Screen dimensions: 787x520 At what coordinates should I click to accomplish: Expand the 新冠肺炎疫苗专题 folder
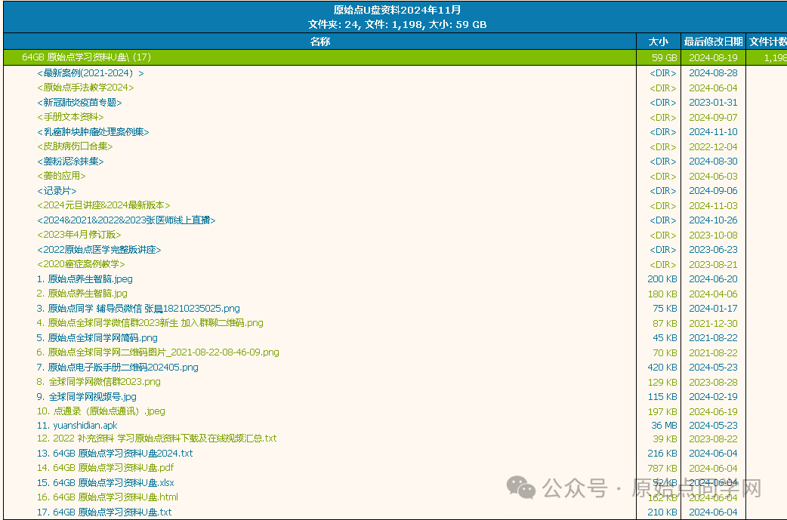click(x=79, y=103)
